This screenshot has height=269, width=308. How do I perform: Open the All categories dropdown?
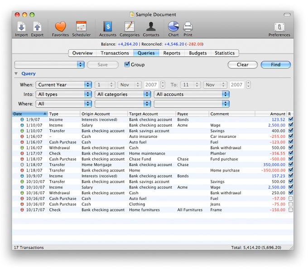(123, 94)
